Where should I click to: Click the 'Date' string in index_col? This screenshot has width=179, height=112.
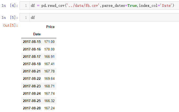click(x=166, y=5)
